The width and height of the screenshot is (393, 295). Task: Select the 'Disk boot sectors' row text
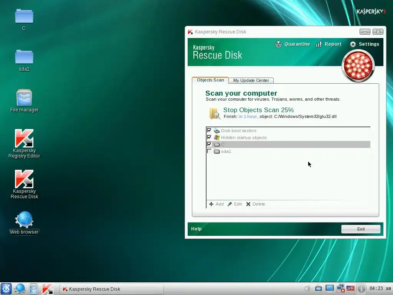click(x=239, y=131)
